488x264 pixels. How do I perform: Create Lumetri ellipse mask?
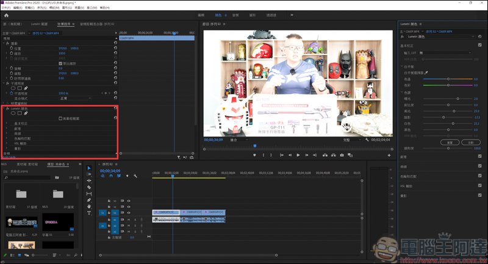click(13, 113)
